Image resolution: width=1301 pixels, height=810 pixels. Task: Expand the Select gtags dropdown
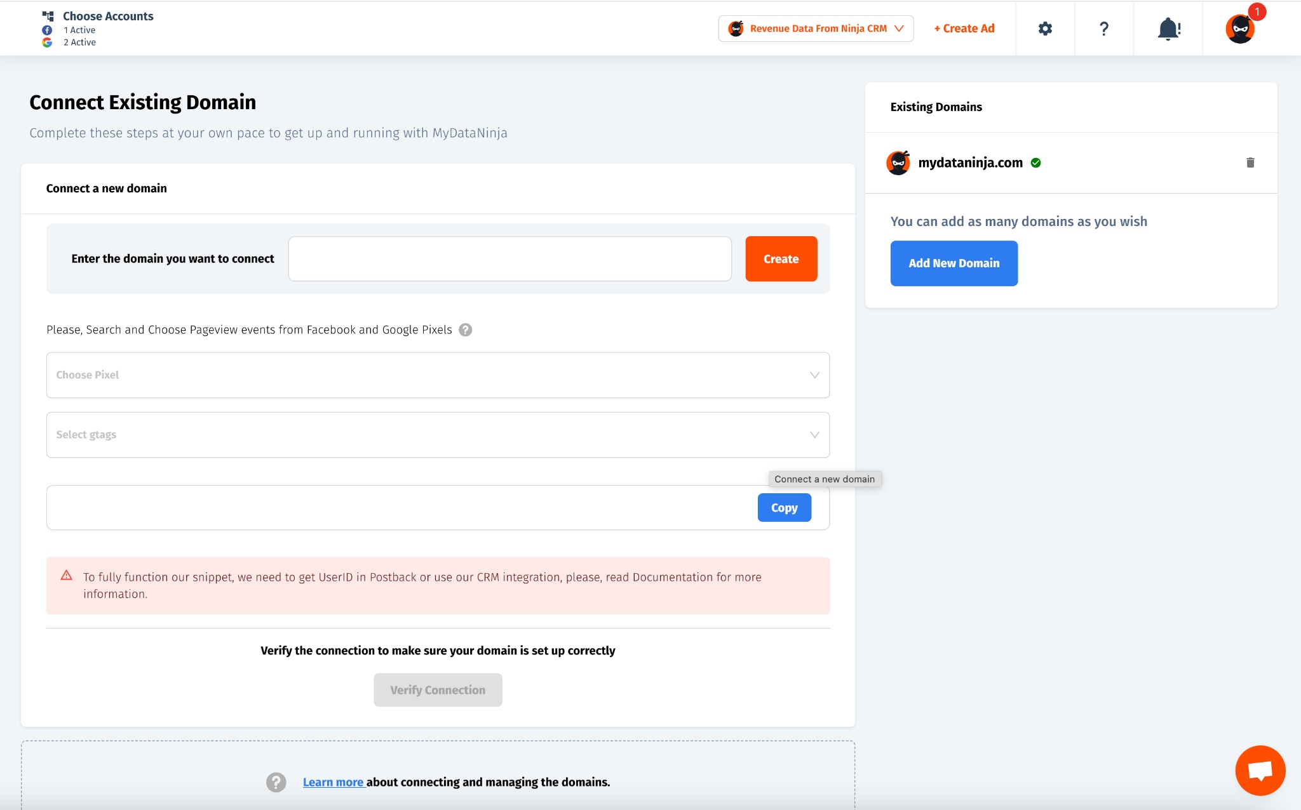pyautogui.click(x=438, y=435)
